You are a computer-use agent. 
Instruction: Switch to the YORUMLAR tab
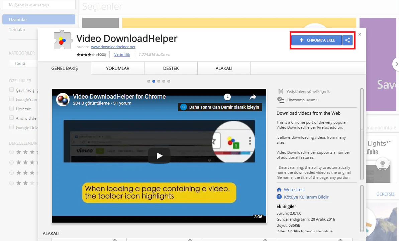pos(118,68)
